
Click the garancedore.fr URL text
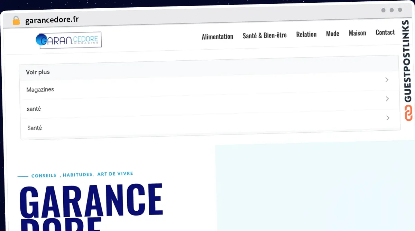pos(52,20)
